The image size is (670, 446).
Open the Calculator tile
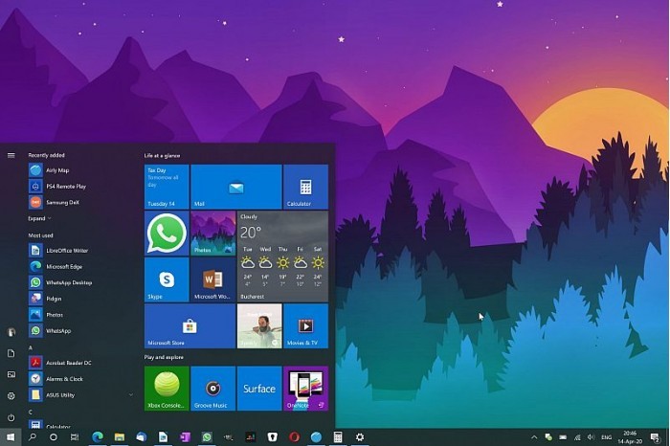(305, 187)
